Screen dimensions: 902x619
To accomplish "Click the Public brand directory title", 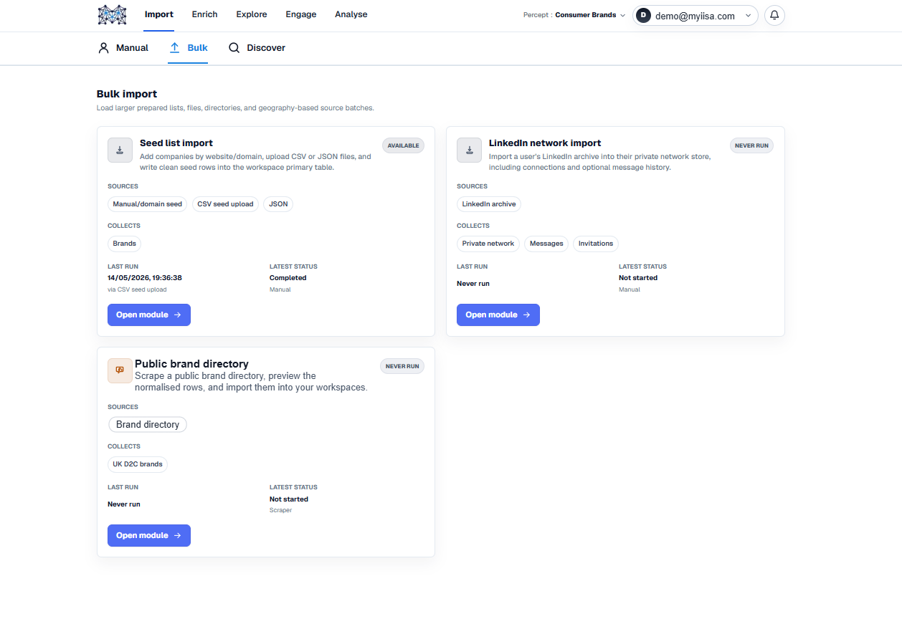I will pyautogui.click(x=192, y=364).
